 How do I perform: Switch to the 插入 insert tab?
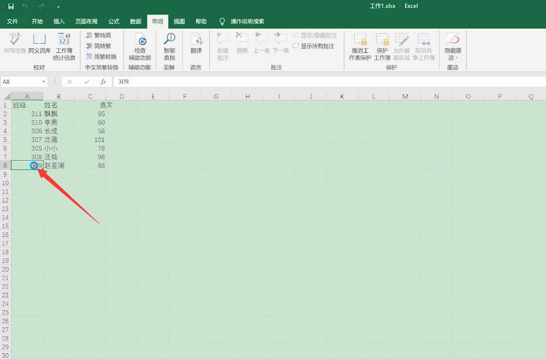click(x=59, y=22)
